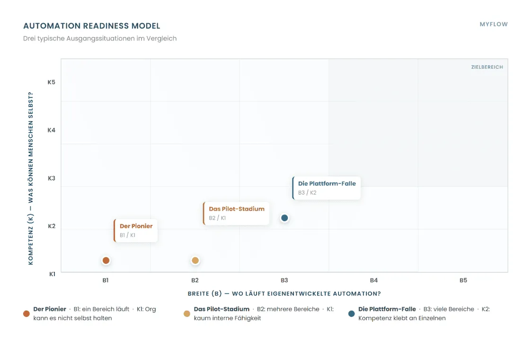The height and width of the screenshot is (341, 532).
Task: Open the Der Pionier B1 / K1 label card
Action: (x=136, y=231)
